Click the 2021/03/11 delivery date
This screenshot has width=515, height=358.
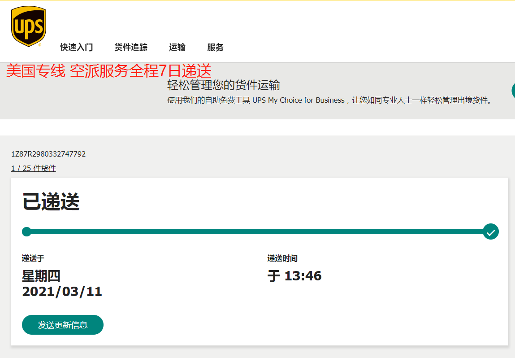(x=62, y=292)
